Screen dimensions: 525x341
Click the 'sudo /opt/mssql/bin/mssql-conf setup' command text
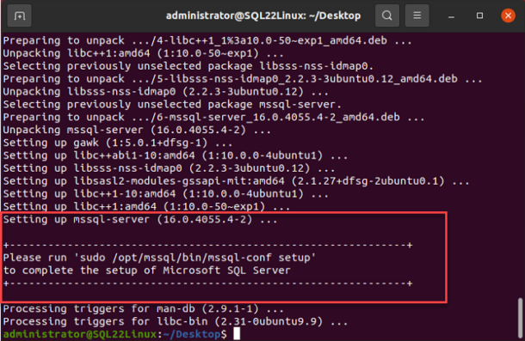pyautogui.click(x=195, y=258)
